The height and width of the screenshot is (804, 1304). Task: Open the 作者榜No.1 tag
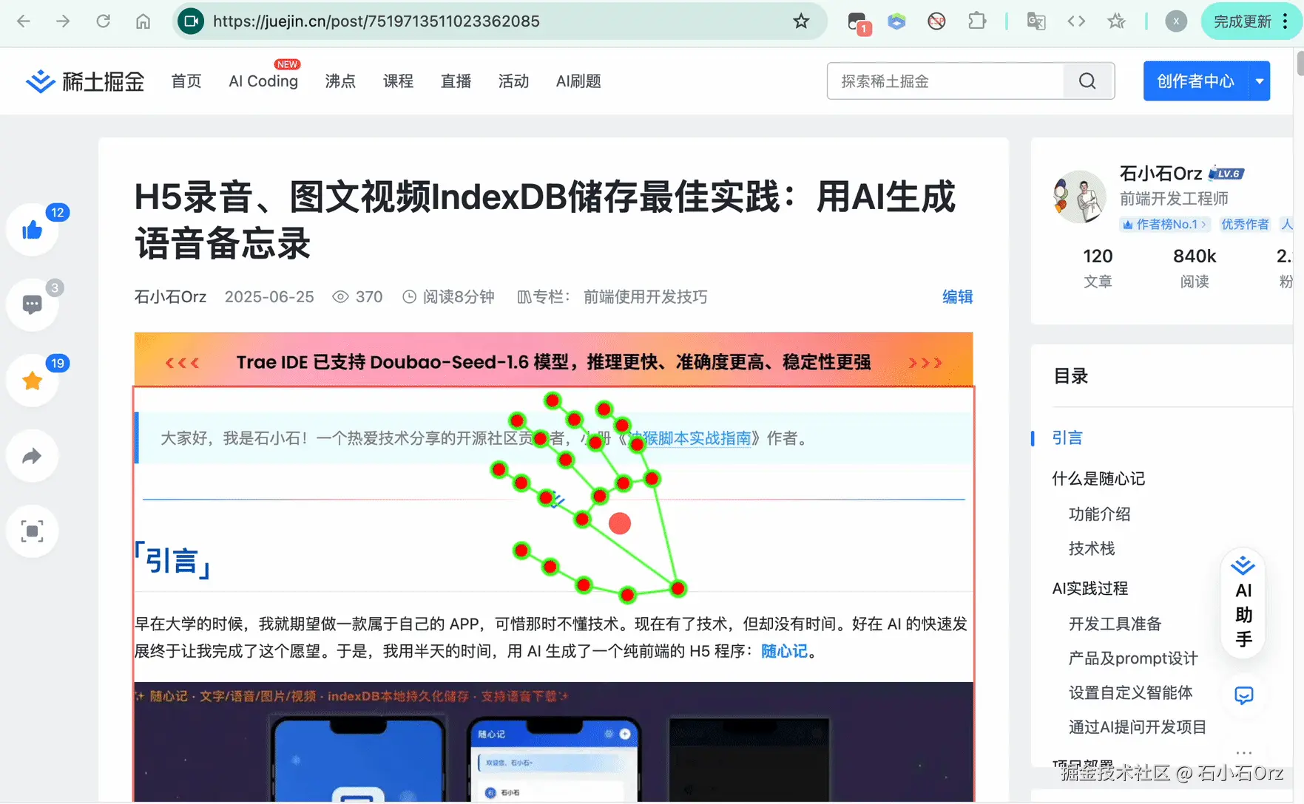click(1165, 224)
